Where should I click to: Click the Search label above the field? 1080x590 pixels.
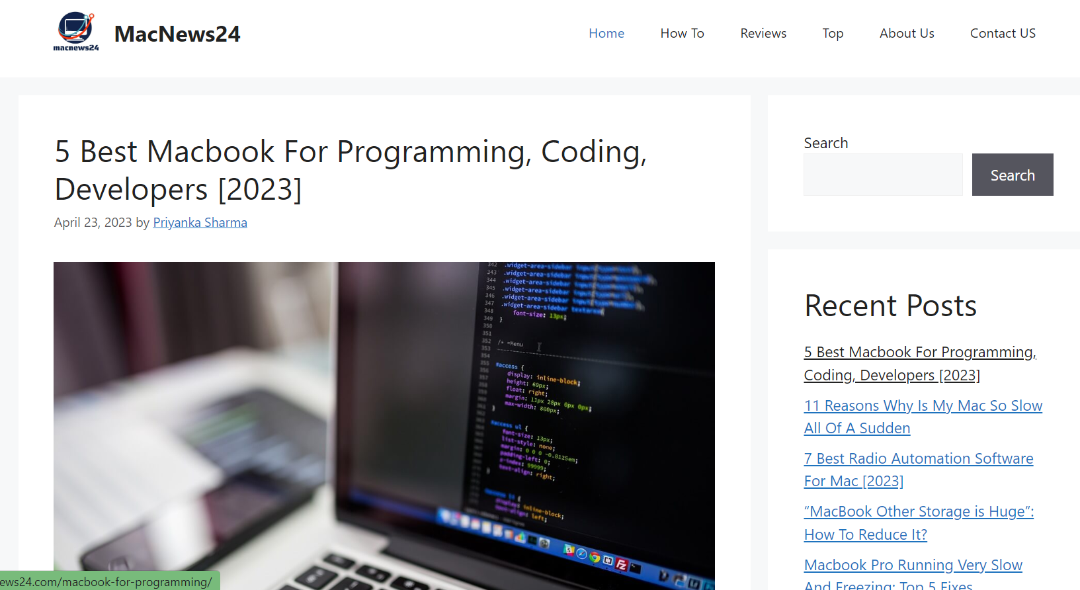[825, 143]
